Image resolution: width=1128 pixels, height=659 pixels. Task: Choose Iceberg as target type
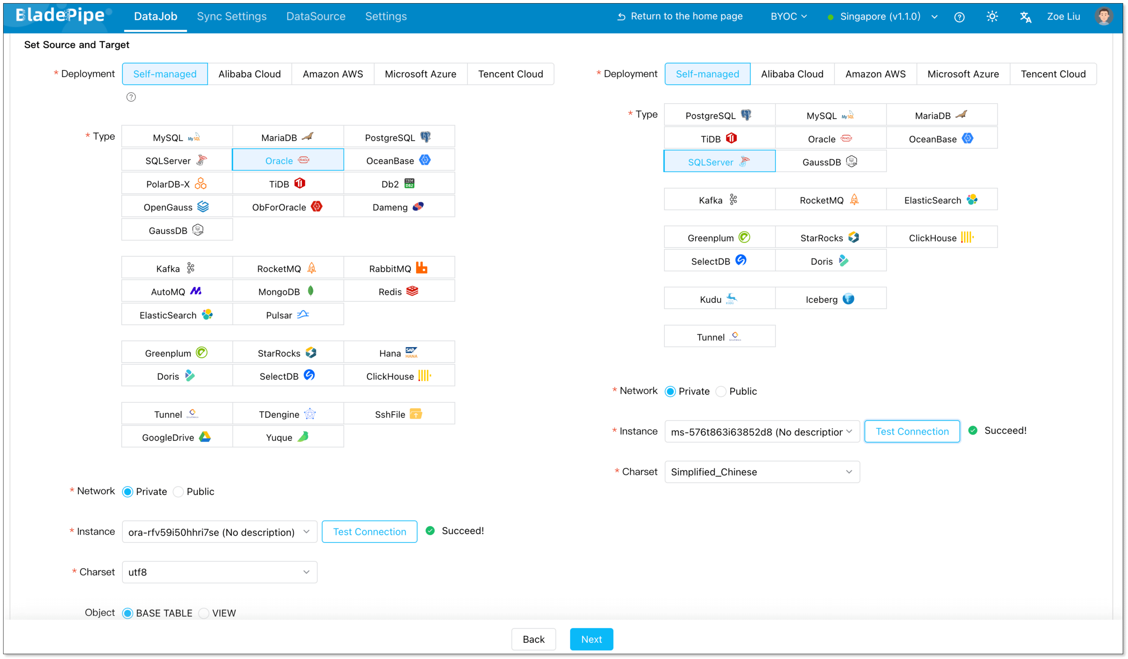(x=830, y=299)
